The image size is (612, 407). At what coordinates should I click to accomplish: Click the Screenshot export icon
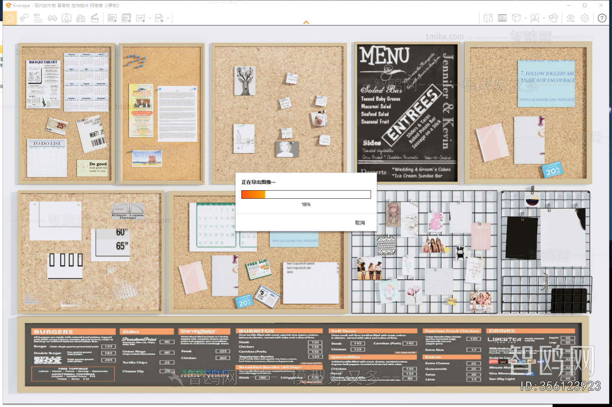click(x=112, y=18)
